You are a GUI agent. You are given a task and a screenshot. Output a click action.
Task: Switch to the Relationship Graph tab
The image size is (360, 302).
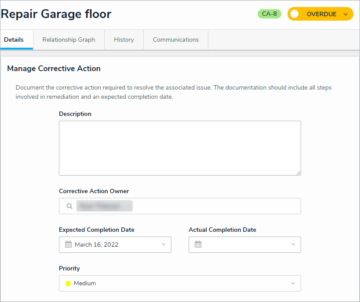(x=69, y=40)
